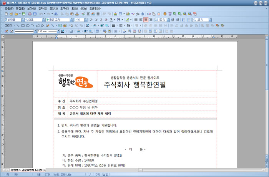The image size is (269, 177).
Task: Select the 칼라센스 공문서양식 (공문11) document tab
Action: click(28, 170)
